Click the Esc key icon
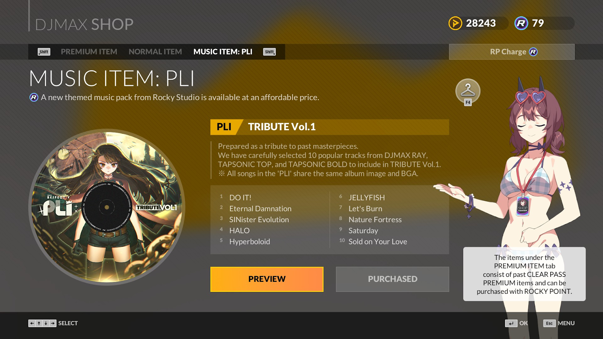Image resolution: width=603 pixels, height=339 pixels. 549,323
